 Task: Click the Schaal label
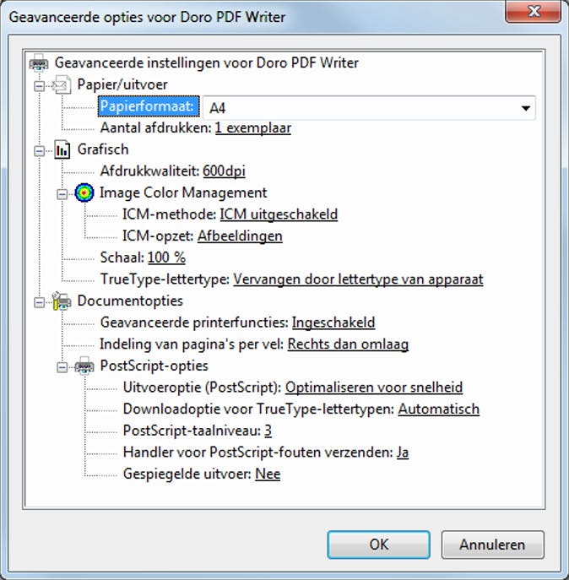coord(122,257)
